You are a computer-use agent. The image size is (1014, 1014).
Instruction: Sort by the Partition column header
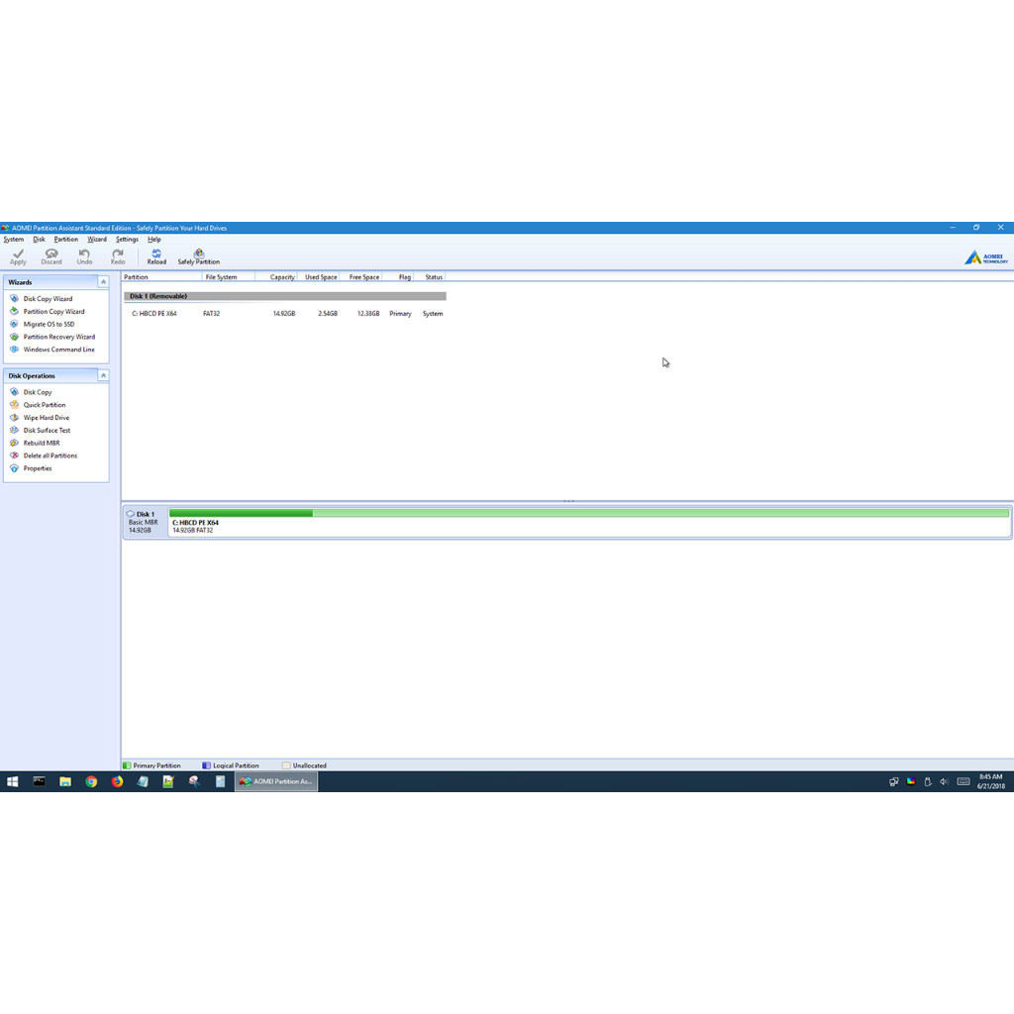161,277
